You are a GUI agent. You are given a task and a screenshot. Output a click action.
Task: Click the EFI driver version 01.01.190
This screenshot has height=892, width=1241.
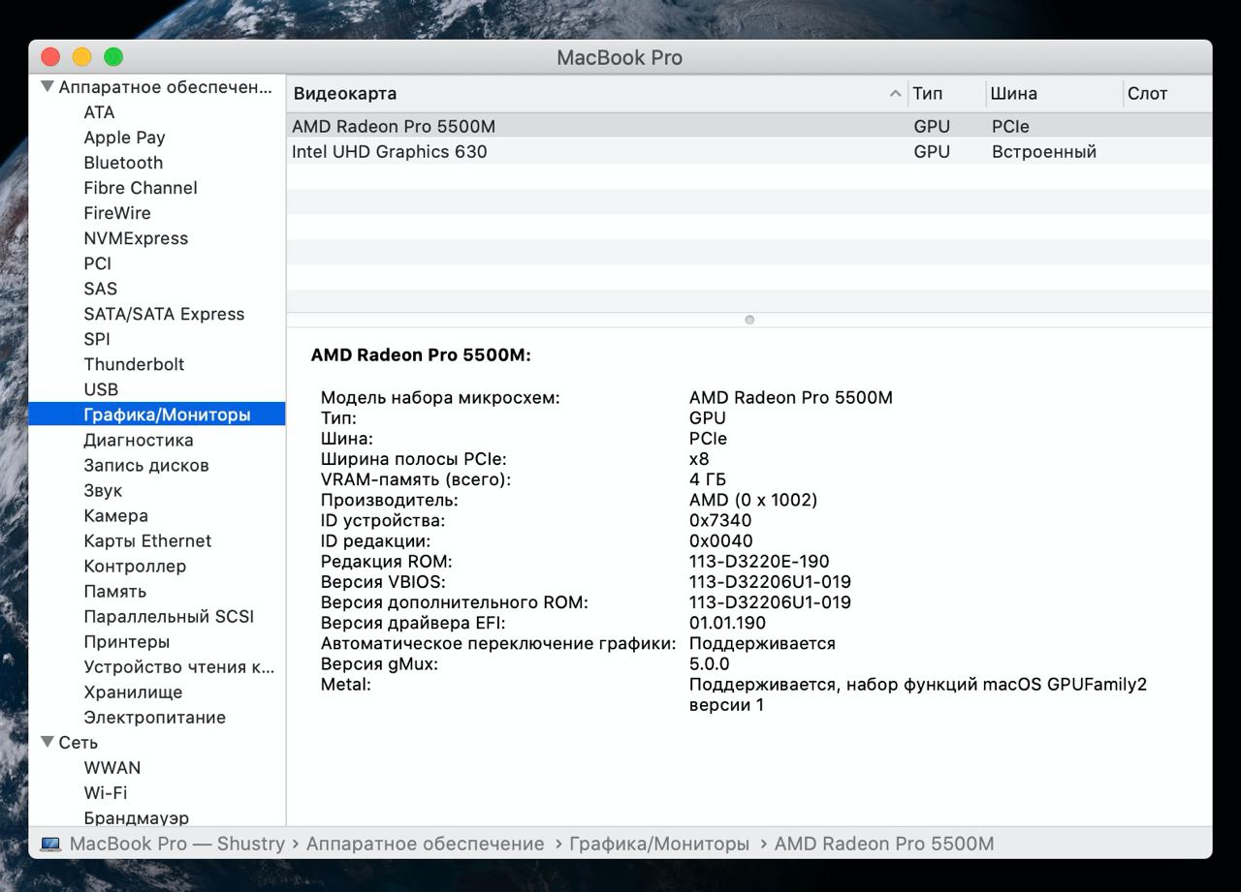click(728, 623)
